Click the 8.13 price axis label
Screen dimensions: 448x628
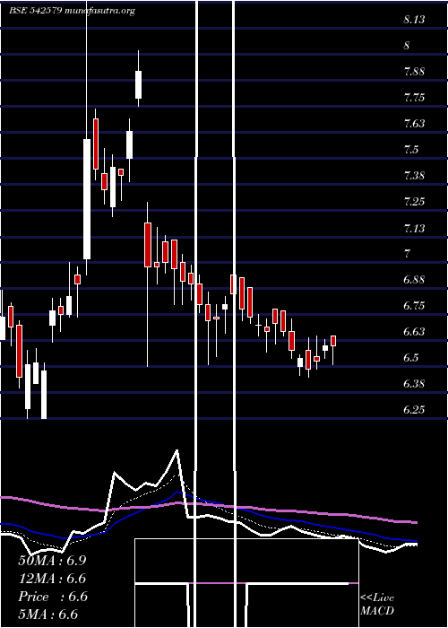pos(414,20)
